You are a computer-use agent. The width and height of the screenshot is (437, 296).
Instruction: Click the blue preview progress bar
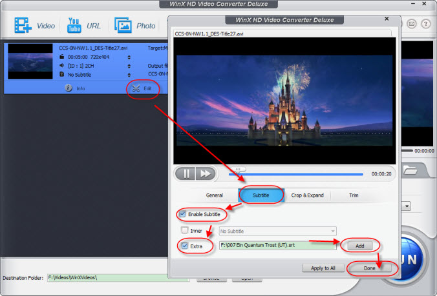pyautogui.click(x=296, y=174)
